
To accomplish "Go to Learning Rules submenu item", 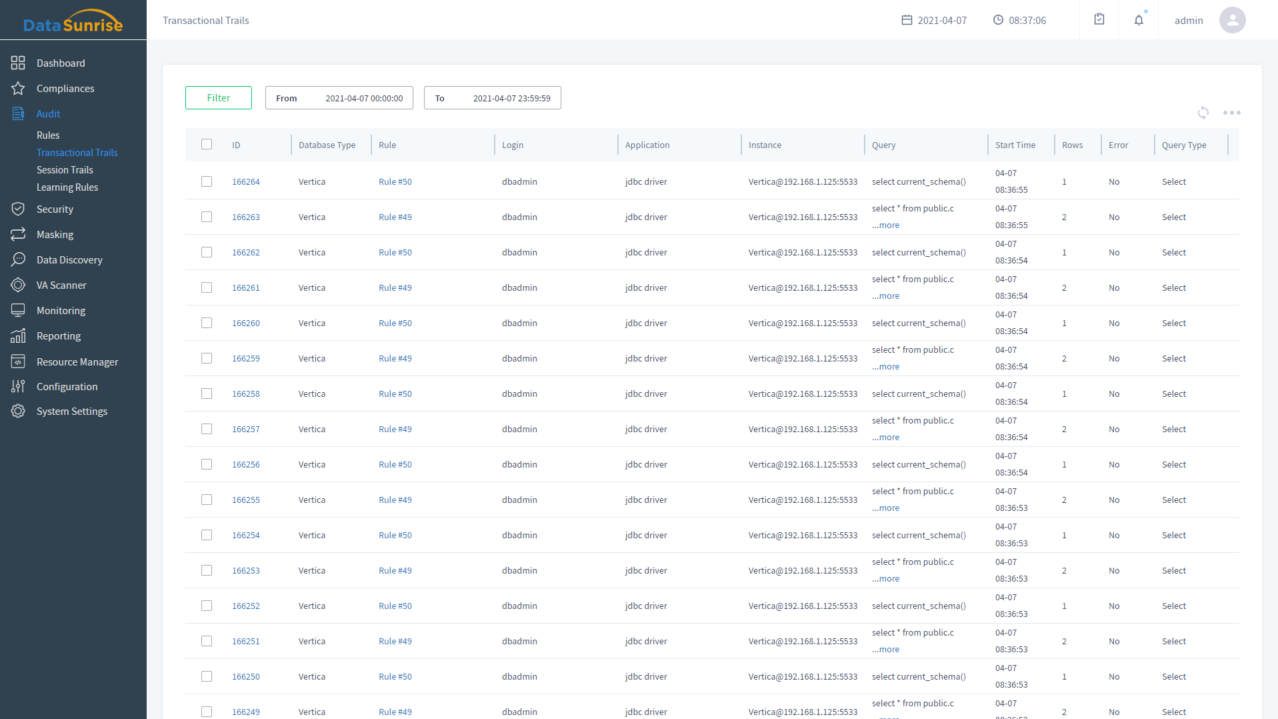I will [x=67, y=187].
